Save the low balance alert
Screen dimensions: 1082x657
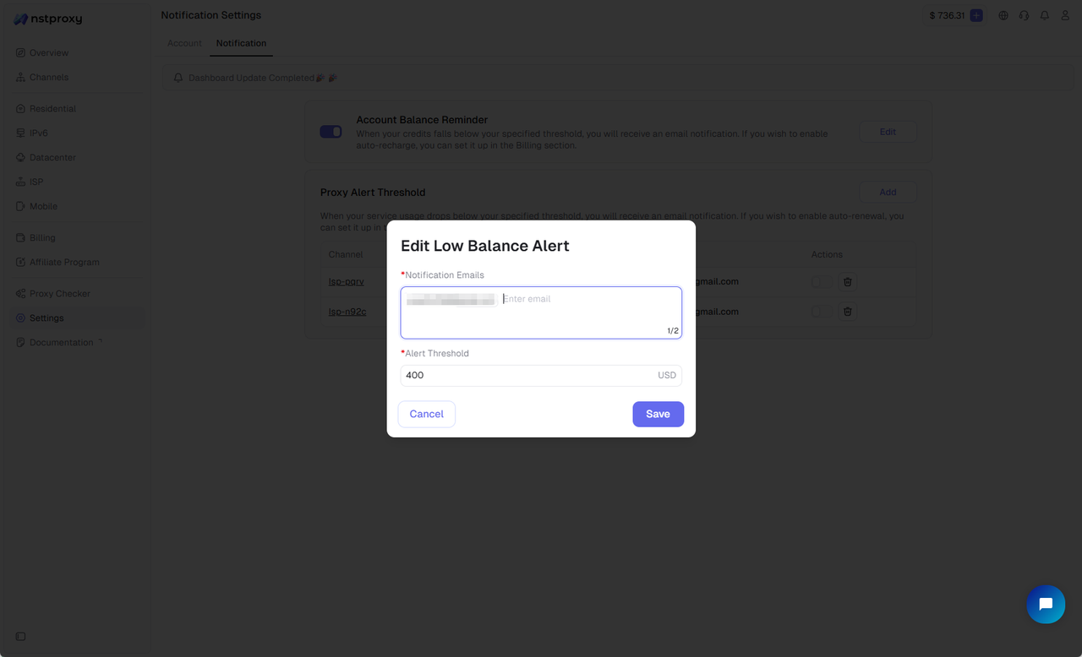coord(658,414)
